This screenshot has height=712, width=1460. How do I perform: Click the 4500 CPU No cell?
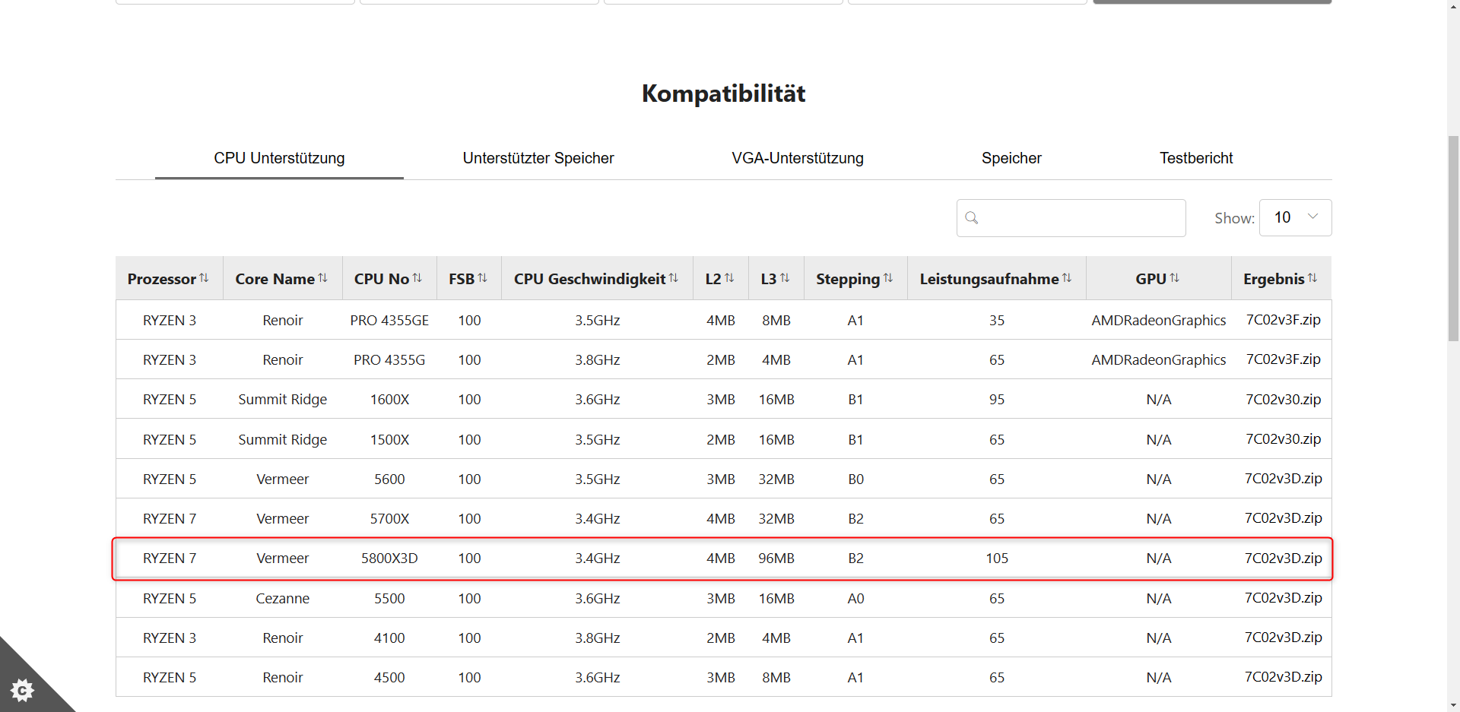(389, 677)
